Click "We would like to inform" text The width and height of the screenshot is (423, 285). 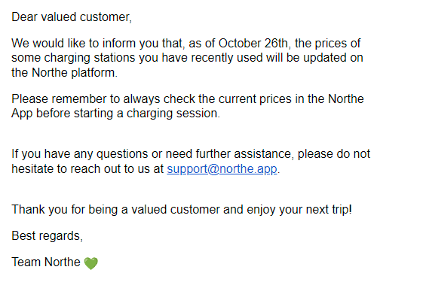(73, 44)
